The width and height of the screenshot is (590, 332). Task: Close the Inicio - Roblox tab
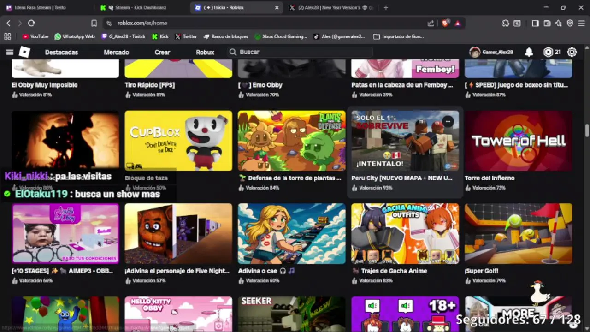[277, 7]
